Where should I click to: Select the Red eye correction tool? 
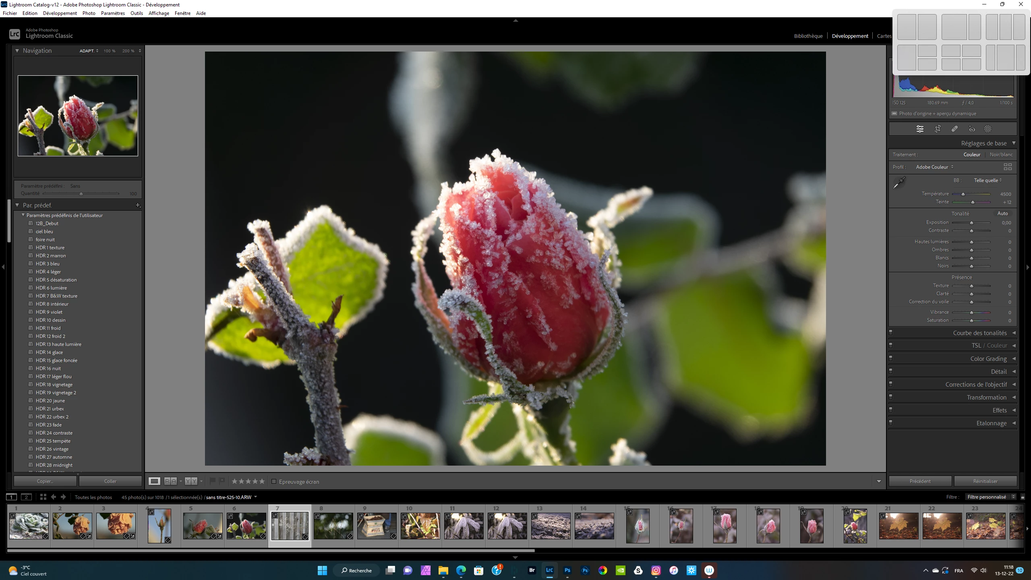[x=972, y=129]
